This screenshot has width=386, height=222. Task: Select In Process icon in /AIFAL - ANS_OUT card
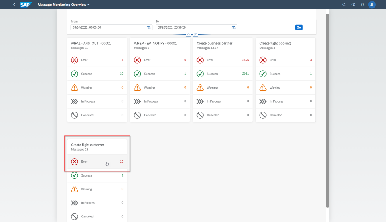(74, 101)
